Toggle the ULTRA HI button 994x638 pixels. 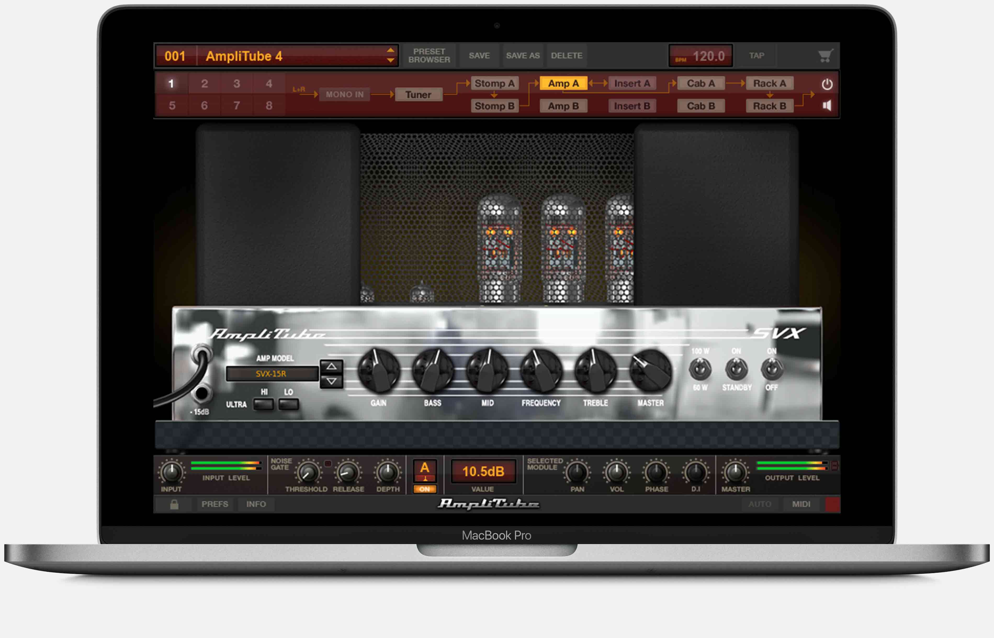pos(264,404)
